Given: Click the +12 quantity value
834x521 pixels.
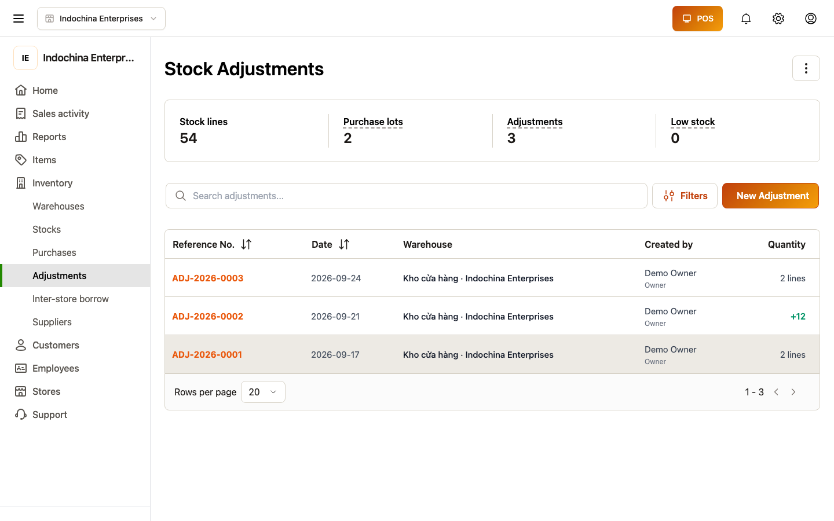Looking at the screenshot, I should pyautogui.click(x=798, y=316).
